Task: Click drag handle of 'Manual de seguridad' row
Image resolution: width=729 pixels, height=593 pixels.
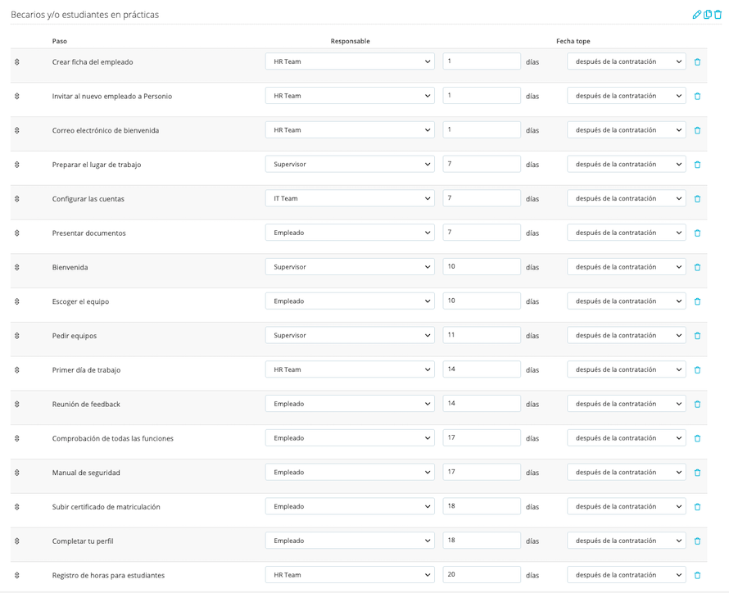Action: [17, 473]
